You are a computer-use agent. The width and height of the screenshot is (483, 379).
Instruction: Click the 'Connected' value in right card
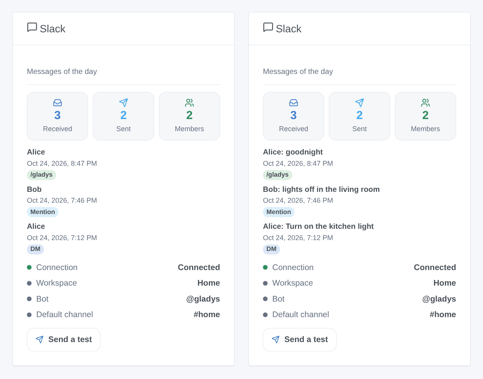(435, 267)
